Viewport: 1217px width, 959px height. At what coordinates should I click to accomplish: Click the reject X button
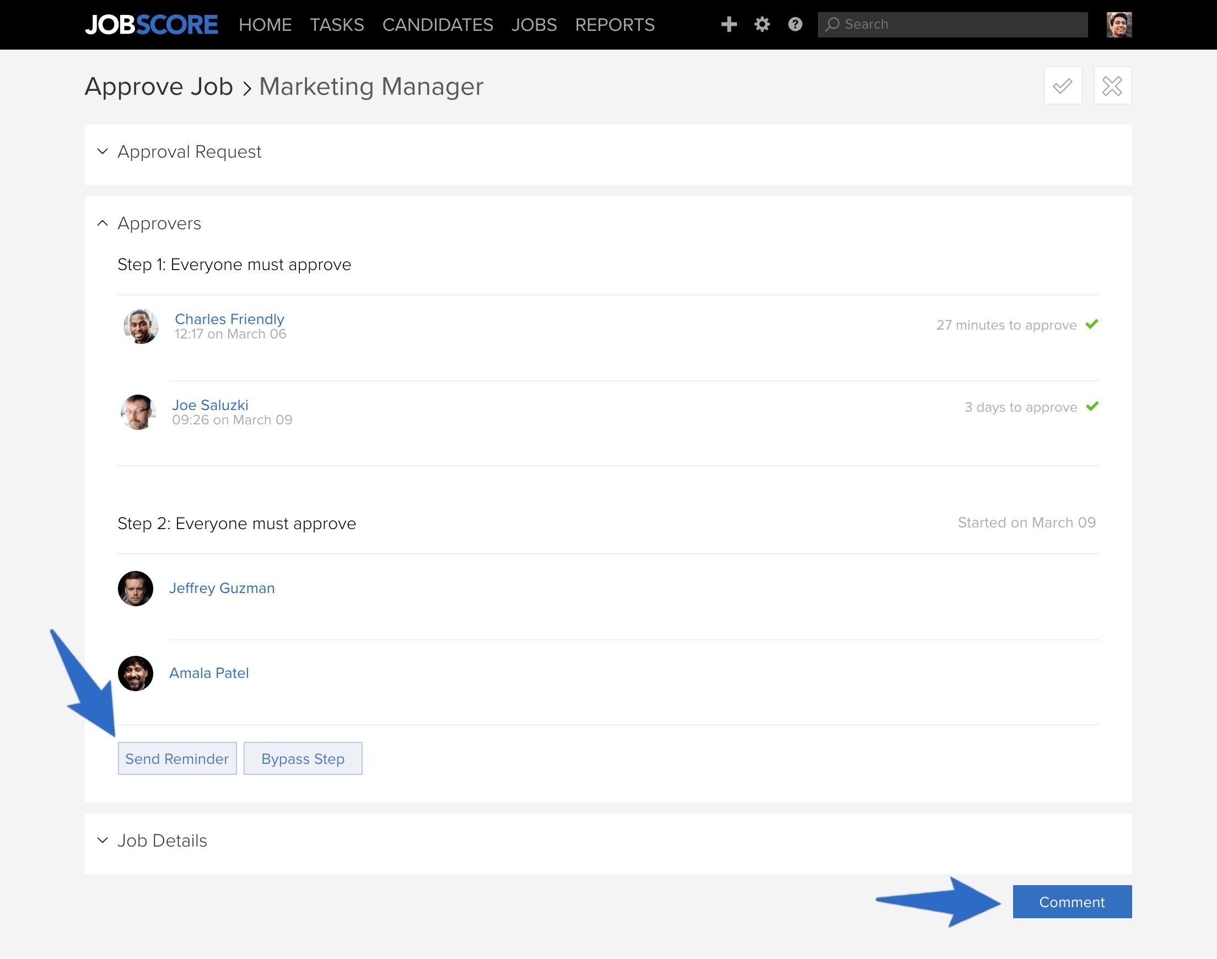(1112, 86)
